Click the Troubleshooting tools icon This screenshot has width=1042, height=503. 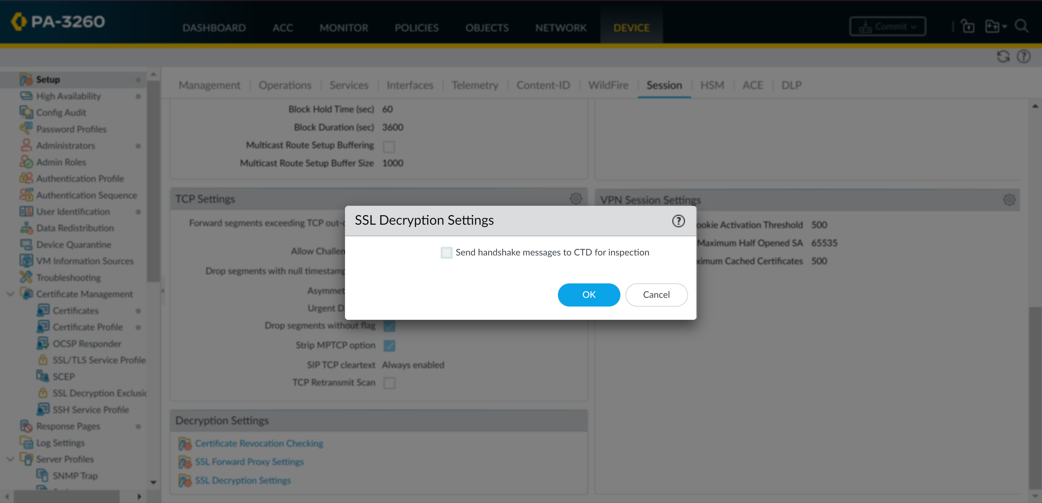[26, 277]
